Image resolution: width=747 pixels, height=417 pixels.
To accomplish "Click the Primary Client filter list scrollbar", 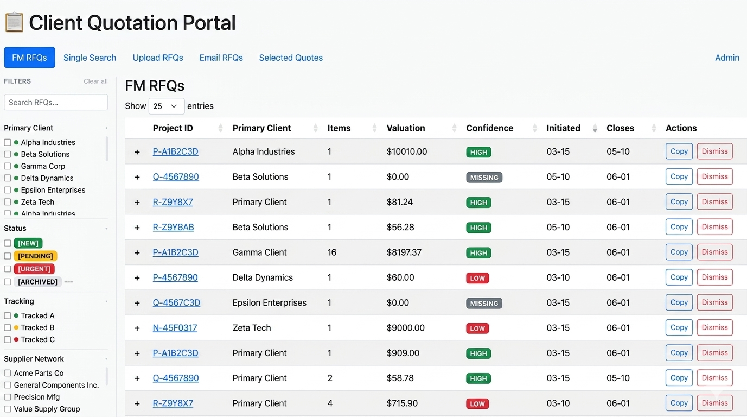I will (x=106, y=149).
